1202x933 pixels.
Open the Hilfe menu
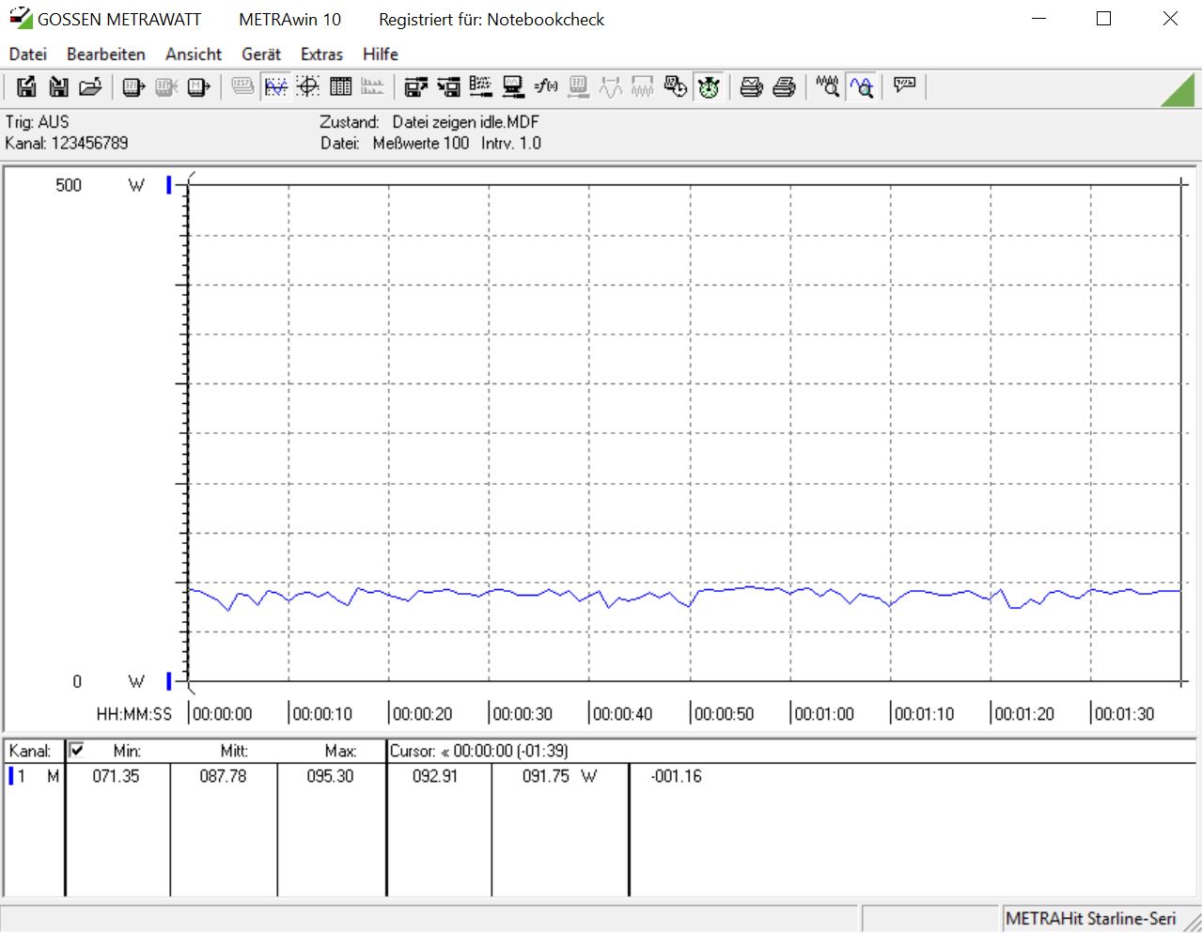381,54
